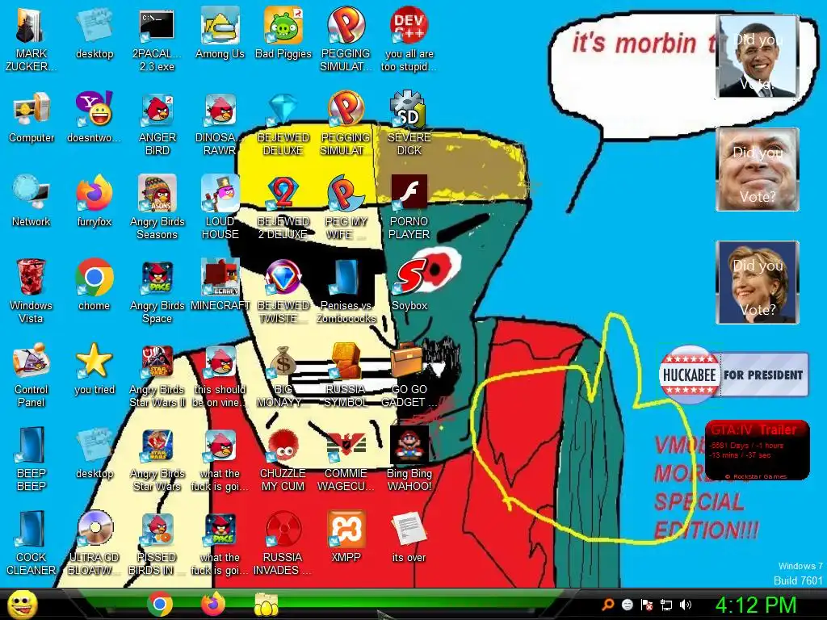
Task: Click the Huckabee For President gadget
Action: 733,375
